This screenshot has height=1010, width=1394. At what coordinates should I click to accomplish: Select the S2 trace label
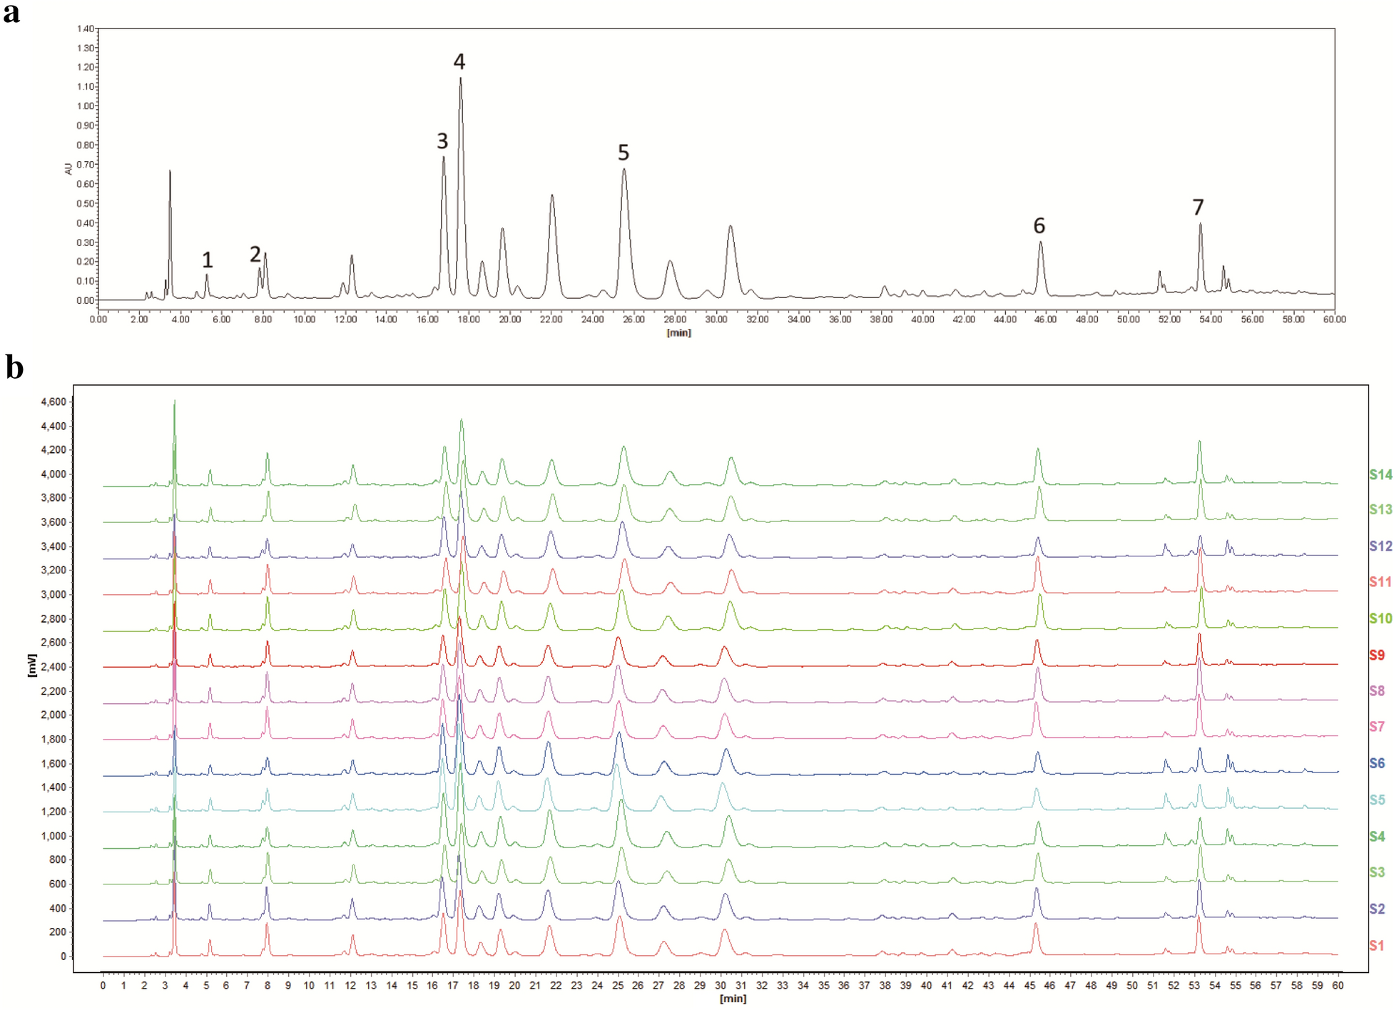tap(1377, 909)
